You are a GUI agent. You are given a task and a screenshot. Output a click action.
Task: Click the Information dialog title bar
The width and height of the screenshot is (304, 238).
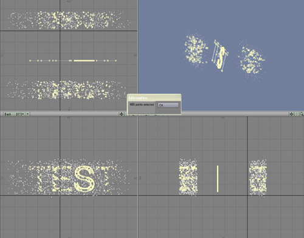[x=154, y=98]
